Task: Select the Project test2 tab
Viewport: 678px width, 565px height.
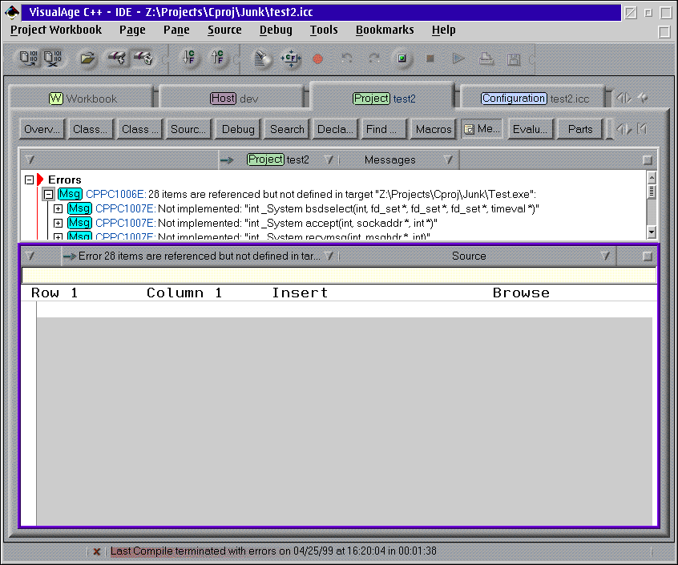Action: coord(382,98)
